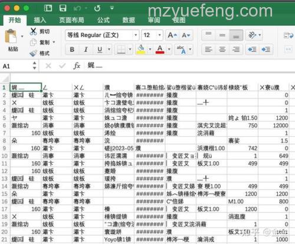Increase font size with the larger A icon

(172, 35)
